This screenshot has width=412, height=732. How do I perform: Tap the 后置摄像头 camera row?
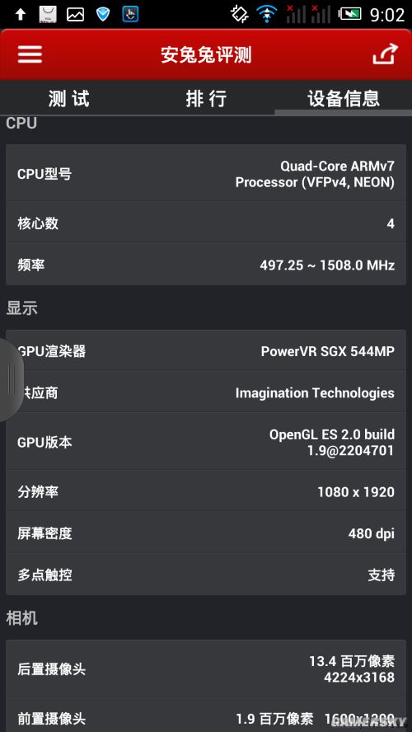206,669
